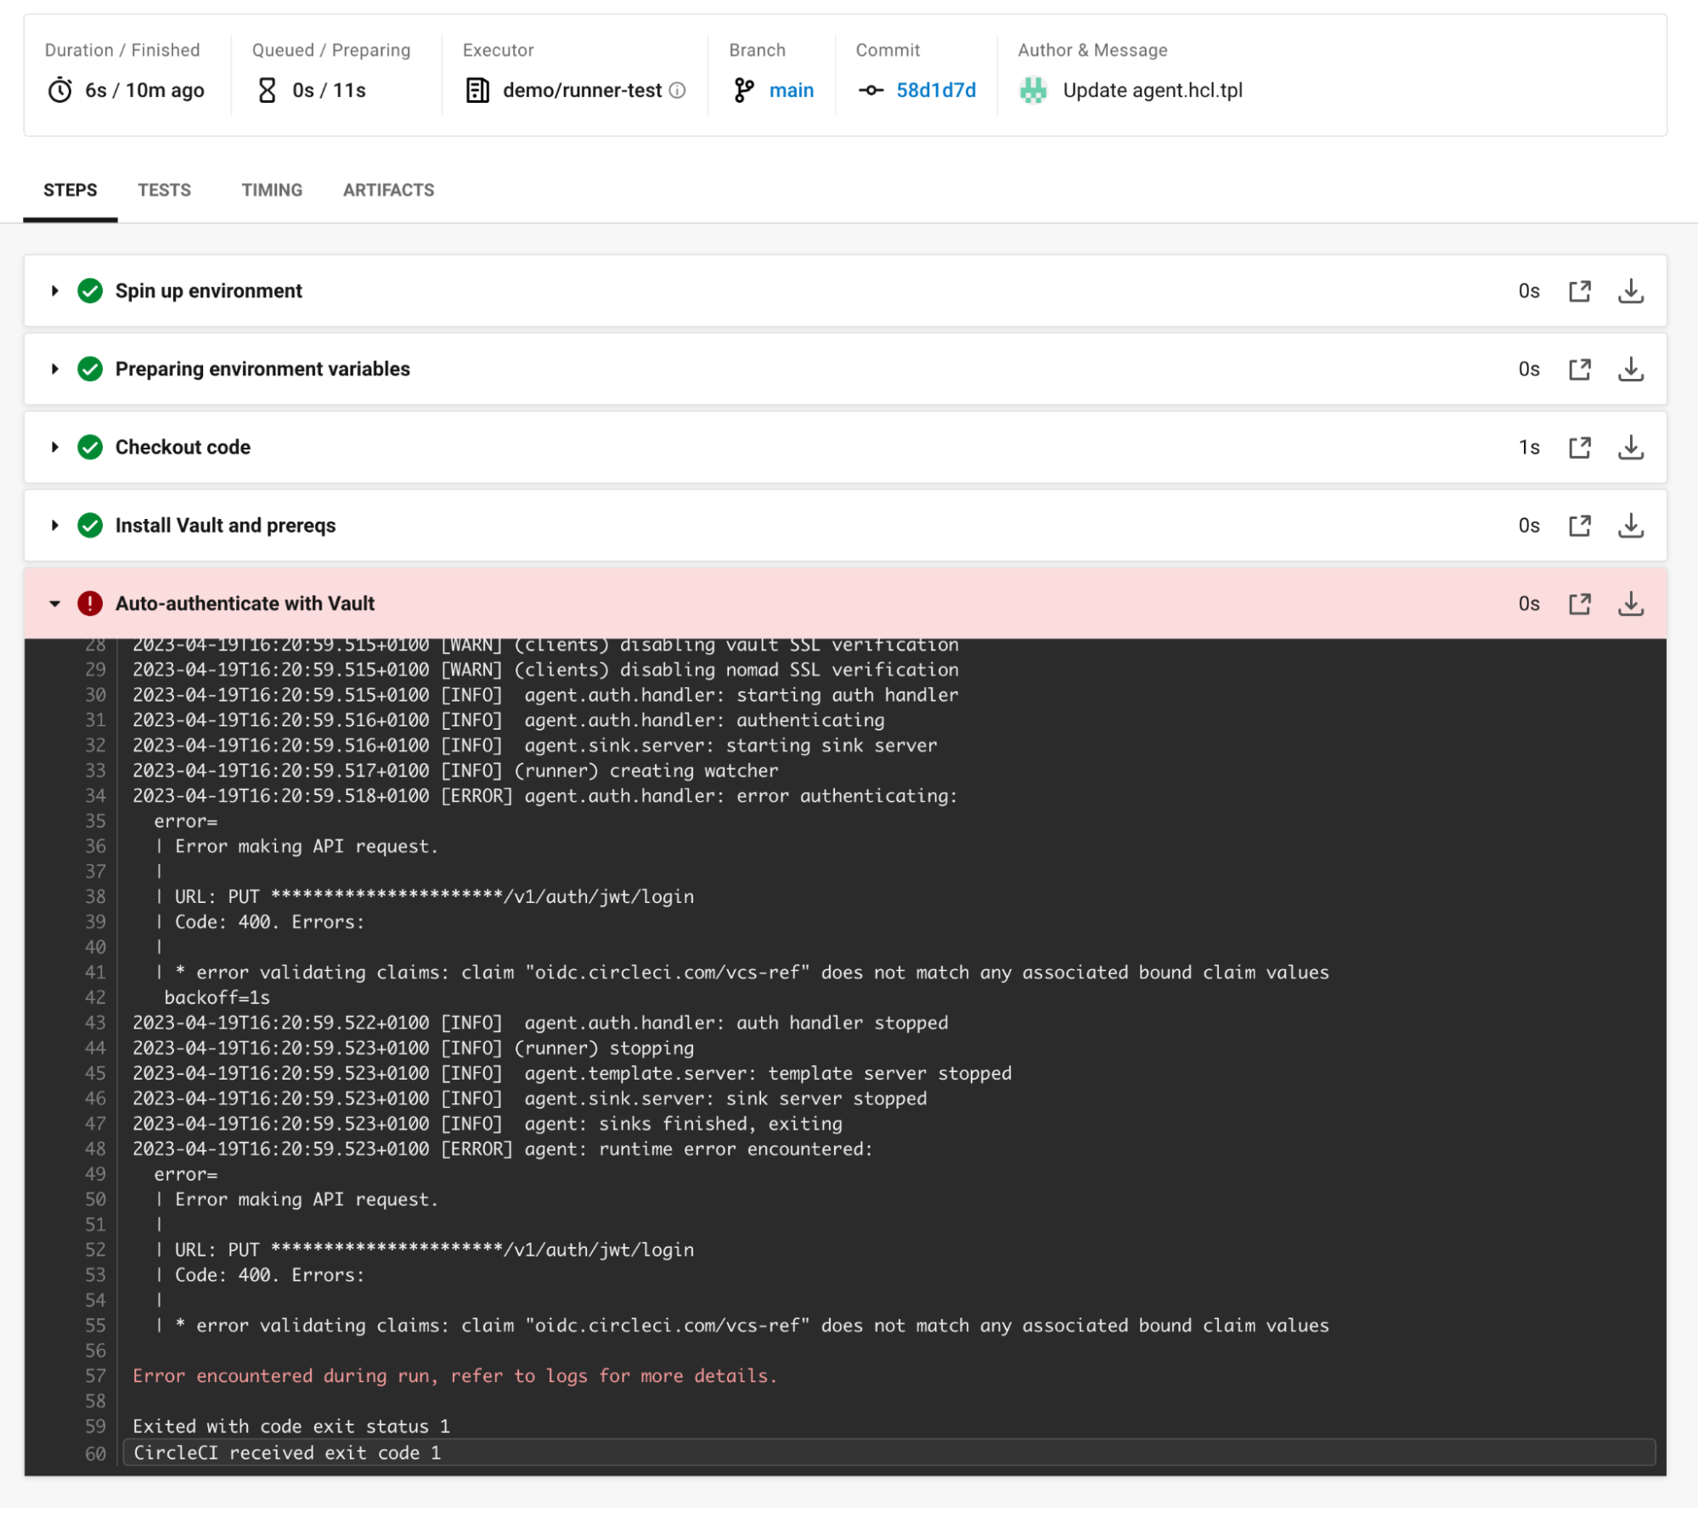Click the green check on Preparing environment variables
Image resolution: width=1698 pixels, height=1518 pixels.
click(90, 370)
